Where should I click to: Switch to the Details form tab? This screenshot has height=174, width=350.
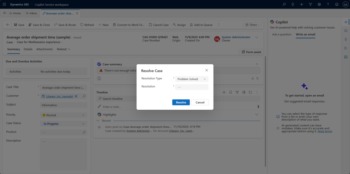click(x=28, y=49)
